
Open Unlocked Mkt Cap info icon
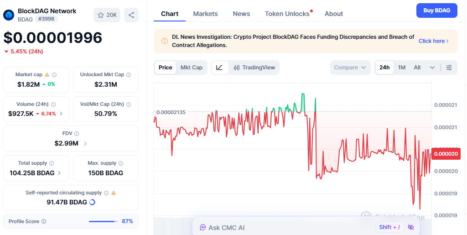129,75
